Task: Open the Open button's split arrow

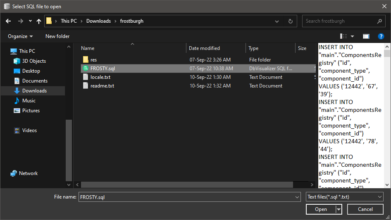Action: point(339,209)
